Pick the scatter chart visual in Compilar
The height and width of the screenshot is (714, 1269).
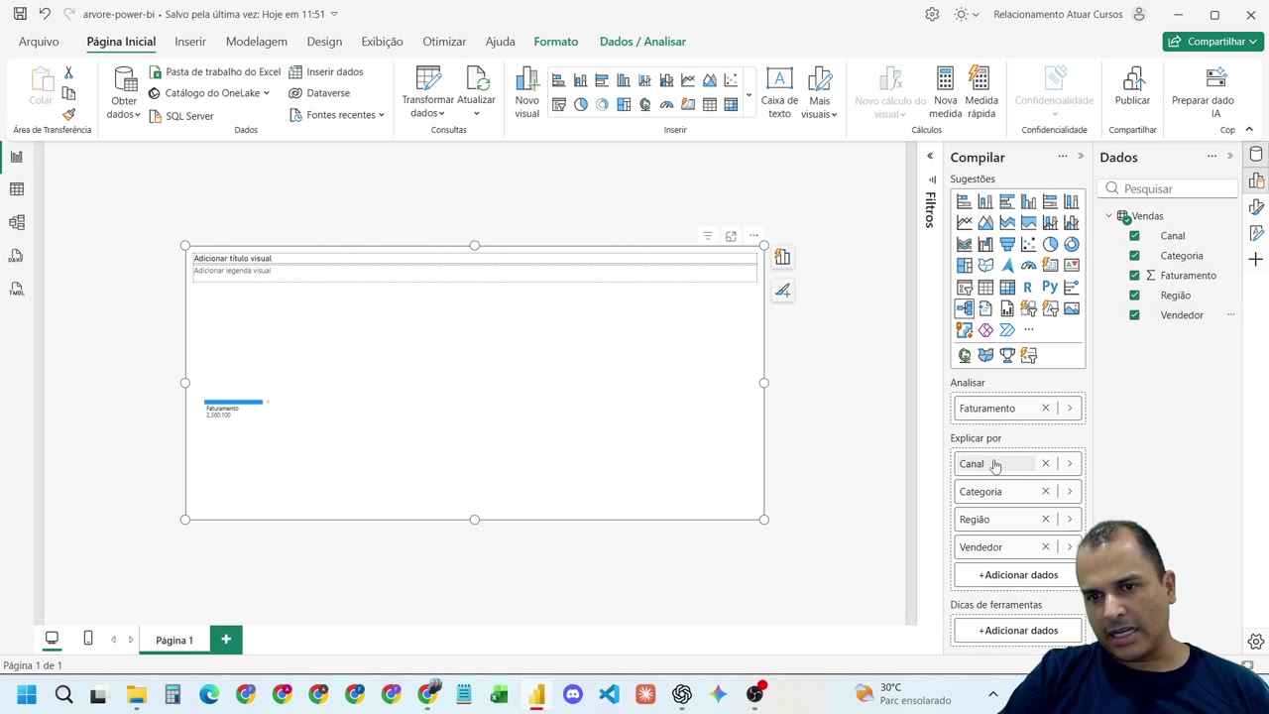[x=1028, y=244]
